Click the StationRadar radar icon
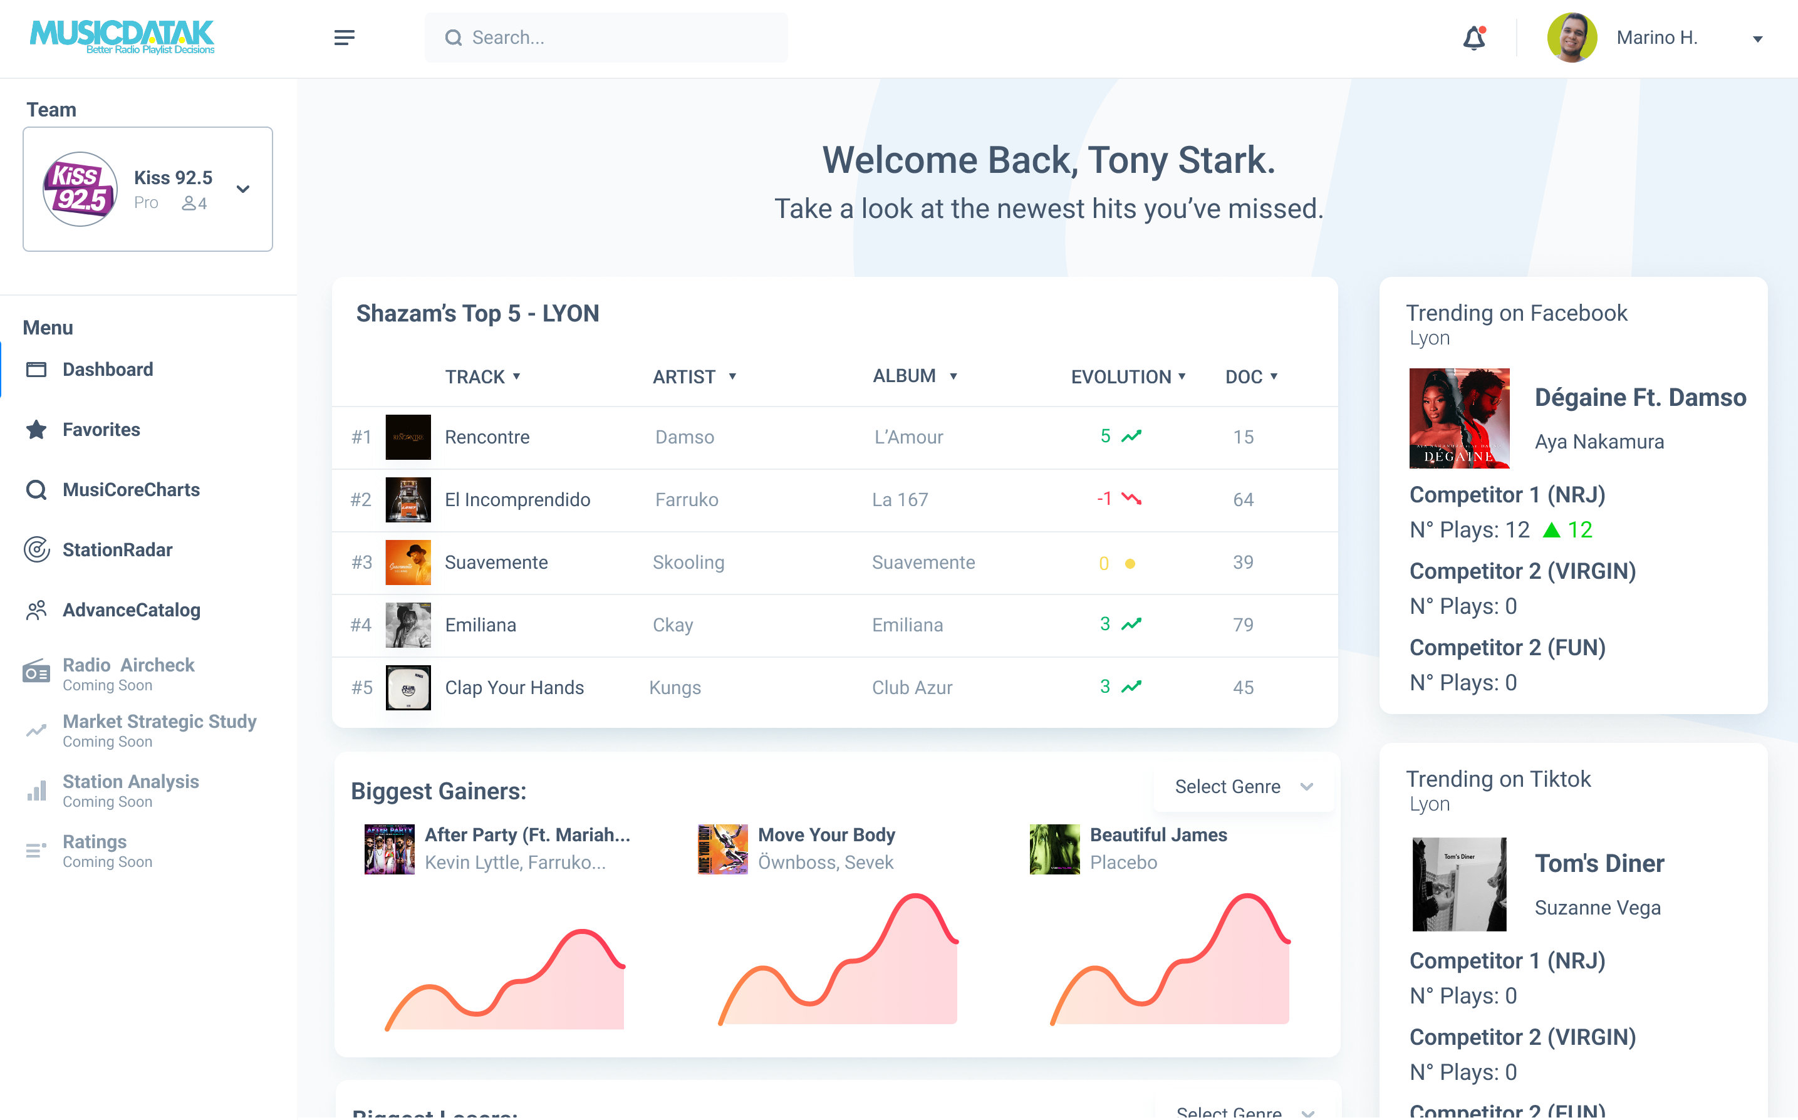The image size is (1798, 1120). coord(36,549)
